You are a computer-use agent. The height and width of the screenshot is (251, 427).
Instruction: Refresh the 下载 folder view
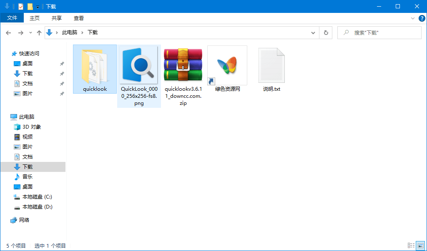326,32
